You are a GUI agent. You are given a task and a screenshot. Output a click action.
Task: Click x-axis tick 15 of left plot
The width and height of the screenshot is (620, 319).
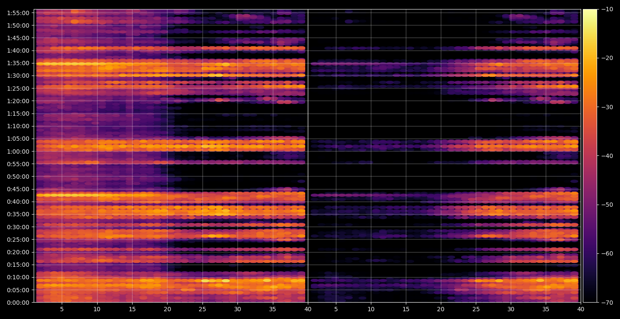132,309
